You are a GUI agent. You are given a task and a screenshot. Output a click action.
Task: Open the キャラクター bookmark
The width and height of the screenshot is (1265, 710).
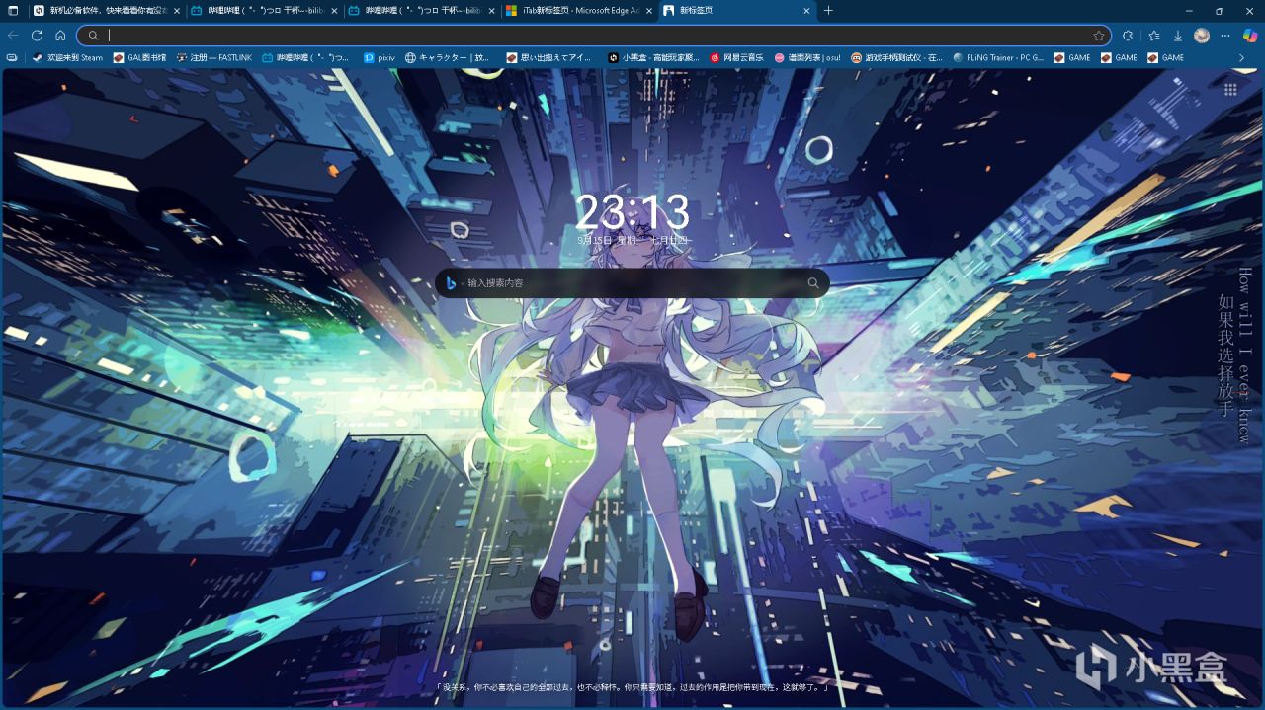pyautogui.click(x=447, y=57)
